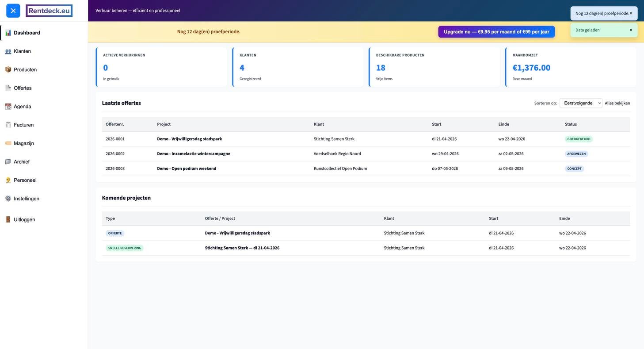Open the 'Sorteren op' dropdown
644x349 pixels.
(580, 103)
